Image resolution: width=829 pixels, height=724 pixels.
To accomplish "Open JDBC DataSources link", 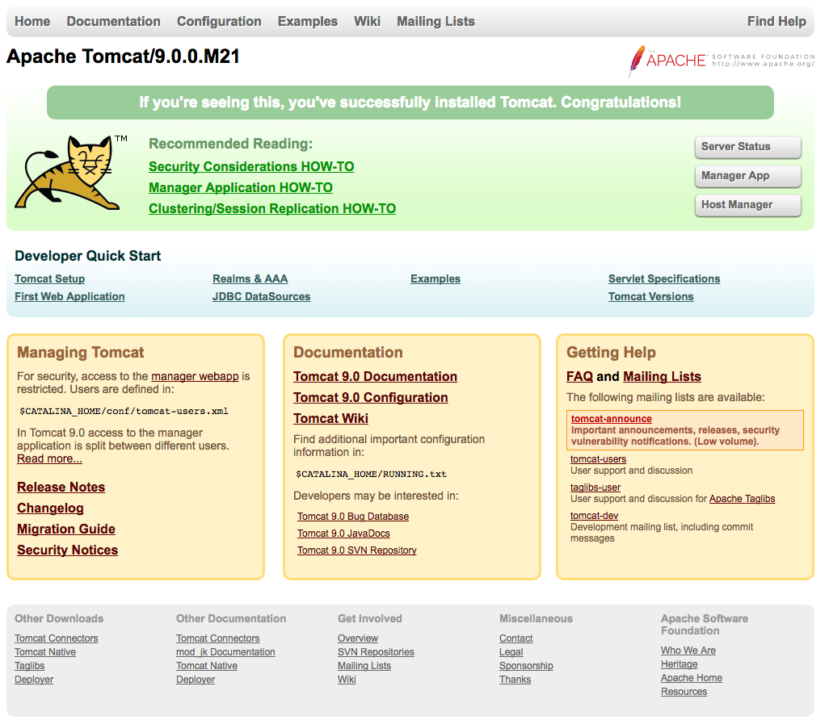I will (x=261, y=297).
